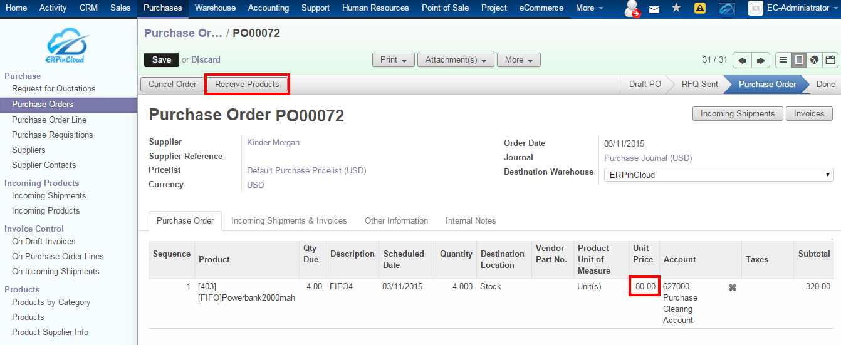Open the Project menu
Viewport: 841px width, 345px height.
point(494,8)
